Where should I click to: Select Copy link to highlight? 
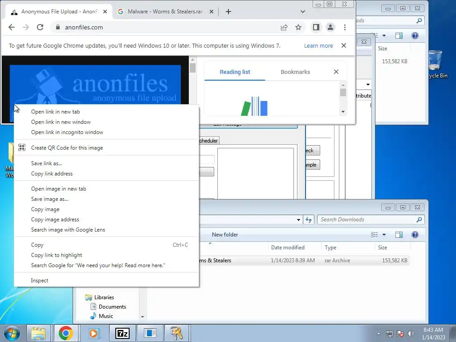tap(106, 255)
